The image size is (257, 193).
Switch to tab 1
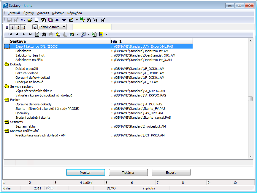(12, 28)
